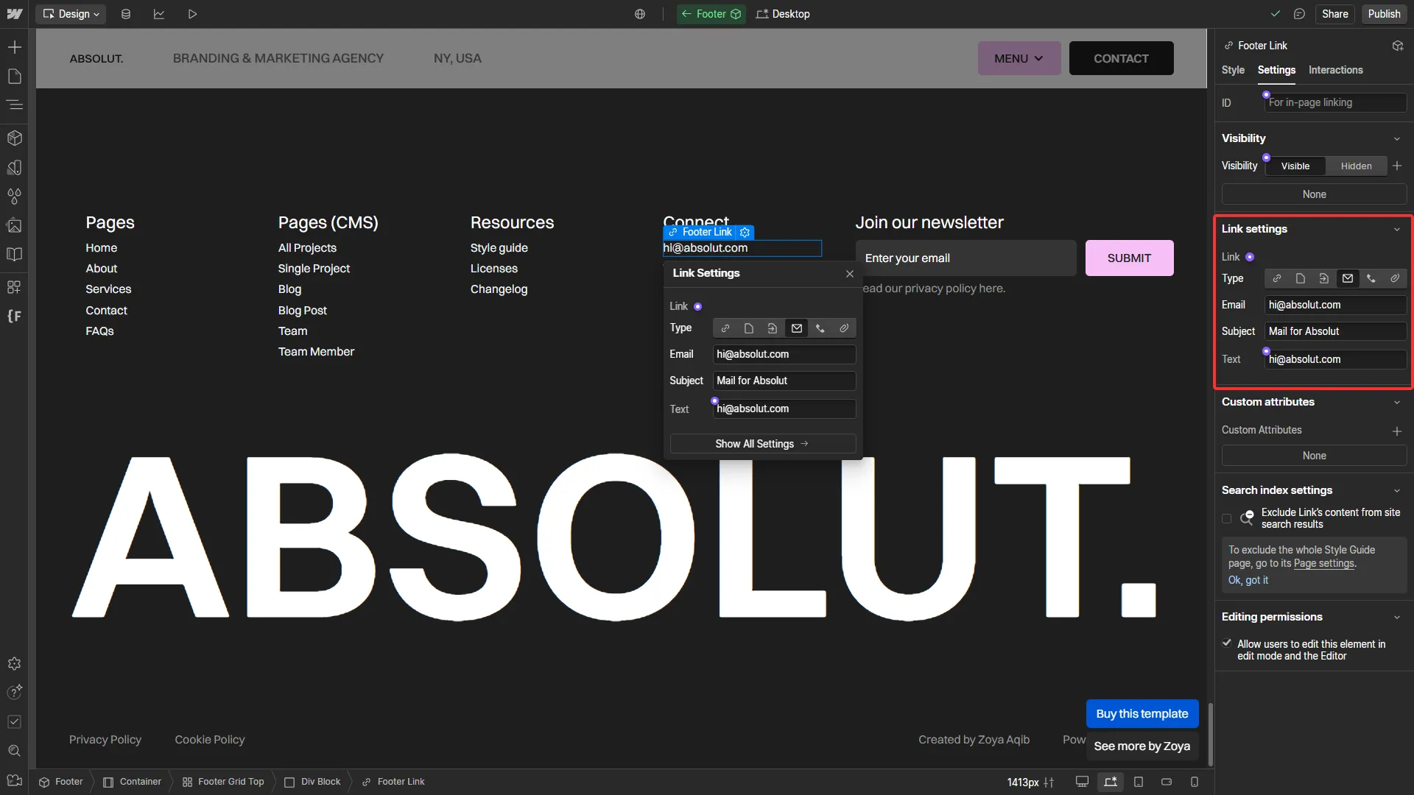Viewport: 1414px width, 795px height.
Task: Click component icon beside Footer Link title
Action: click(1397, 46)
